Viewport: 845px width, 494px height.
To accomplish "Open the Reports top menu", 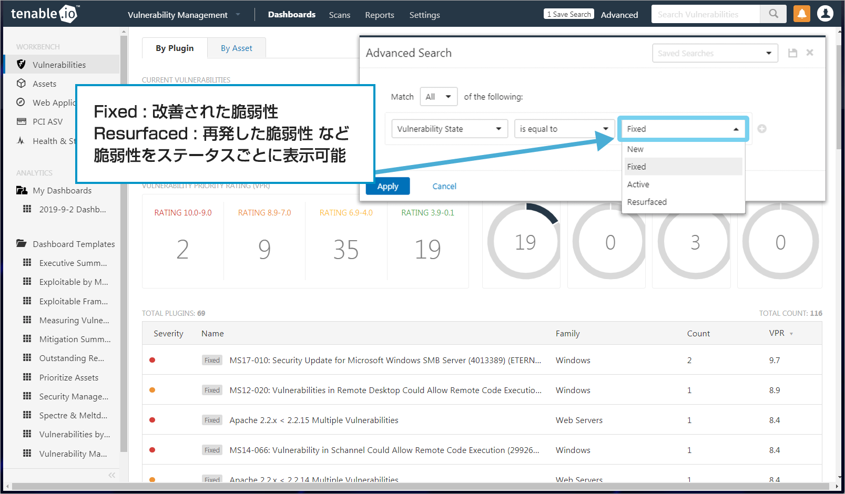I will (x=380, y=15).
